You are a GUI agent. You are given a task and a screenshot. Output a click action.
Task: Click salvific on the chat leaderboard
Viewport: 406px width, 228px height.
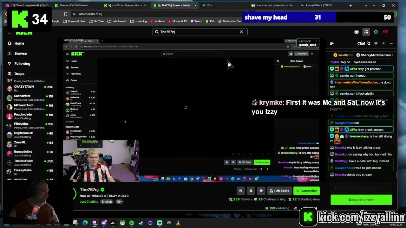pyautogui.click(x=343, y=55)
